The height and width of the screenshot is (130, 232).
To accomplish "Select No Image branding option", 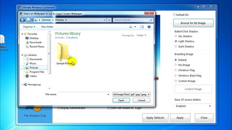I will coord(176,65).
